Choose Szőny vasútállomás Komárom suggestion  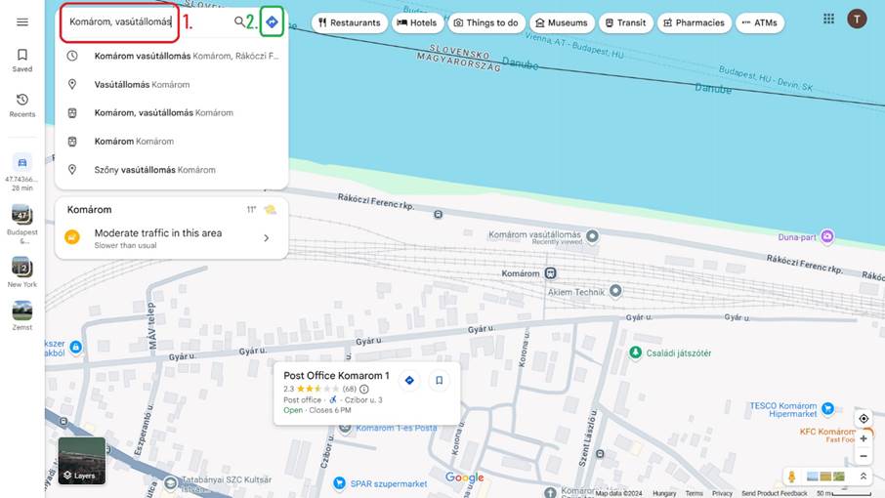click(x=154, y=170)
